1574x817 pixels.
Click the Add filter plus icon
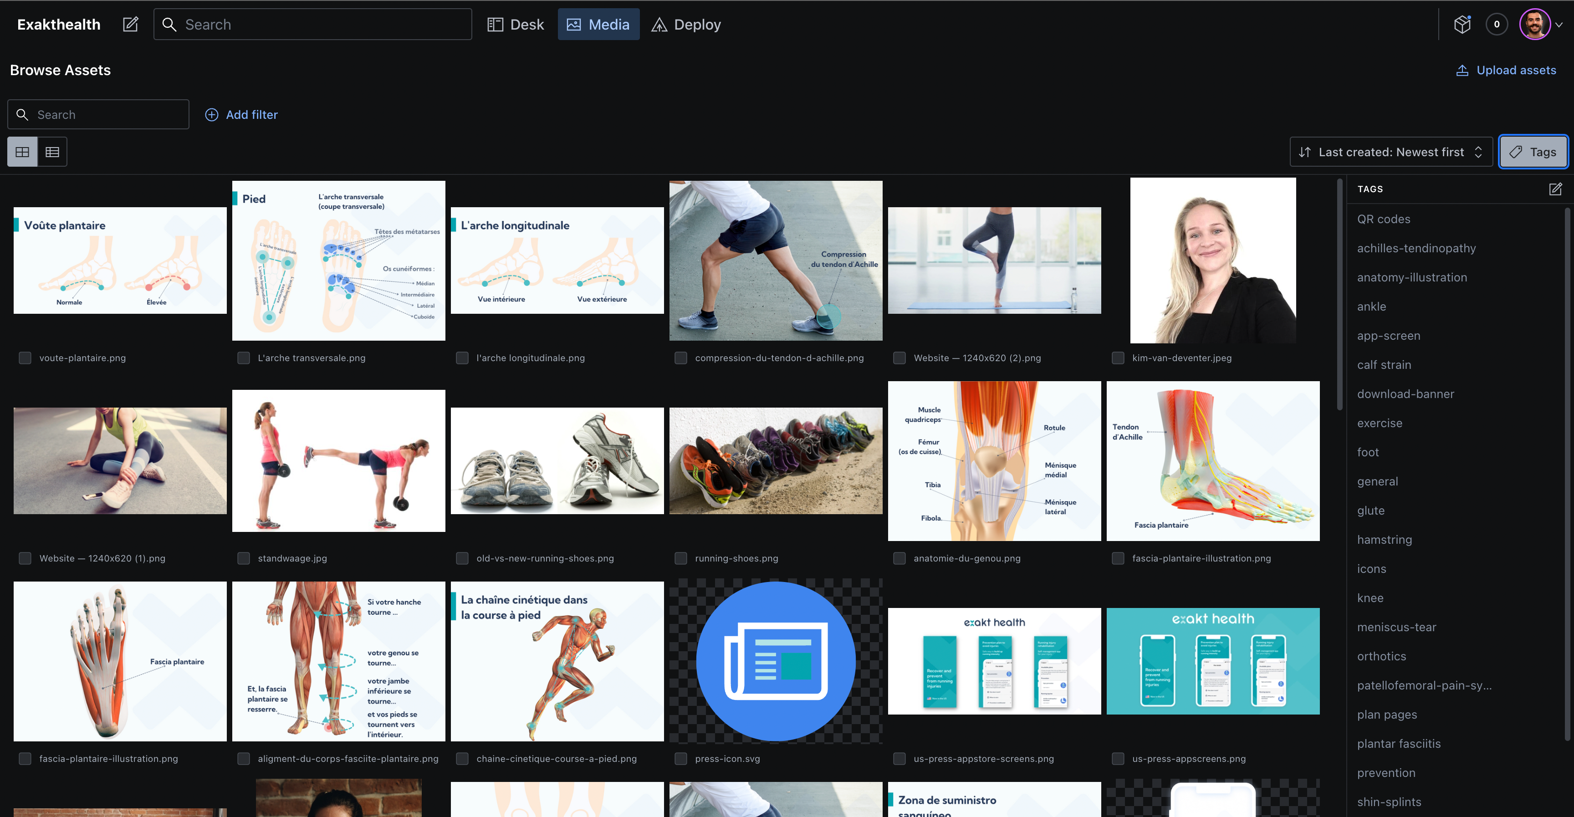(211, 115)
